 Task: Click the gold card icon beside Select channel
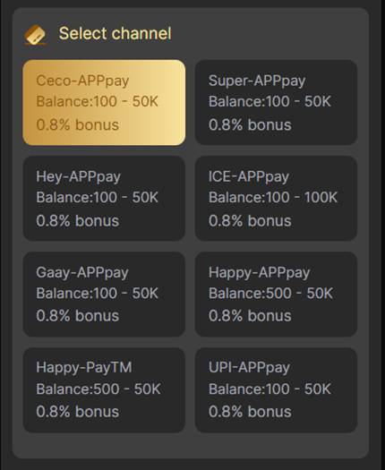(x=35, y=35)
